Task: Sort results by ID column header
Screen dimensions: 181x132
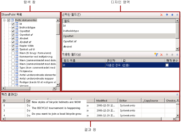Action: (x=13, y=101)
